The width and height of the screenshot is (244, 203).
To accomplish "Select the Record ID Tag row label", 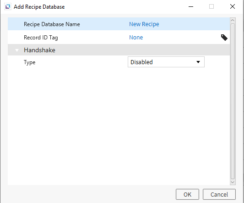I will [41, 38].
